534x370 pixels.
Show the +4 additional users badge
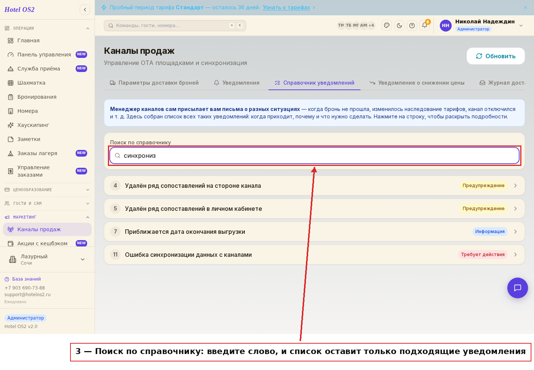click(371, 26)
